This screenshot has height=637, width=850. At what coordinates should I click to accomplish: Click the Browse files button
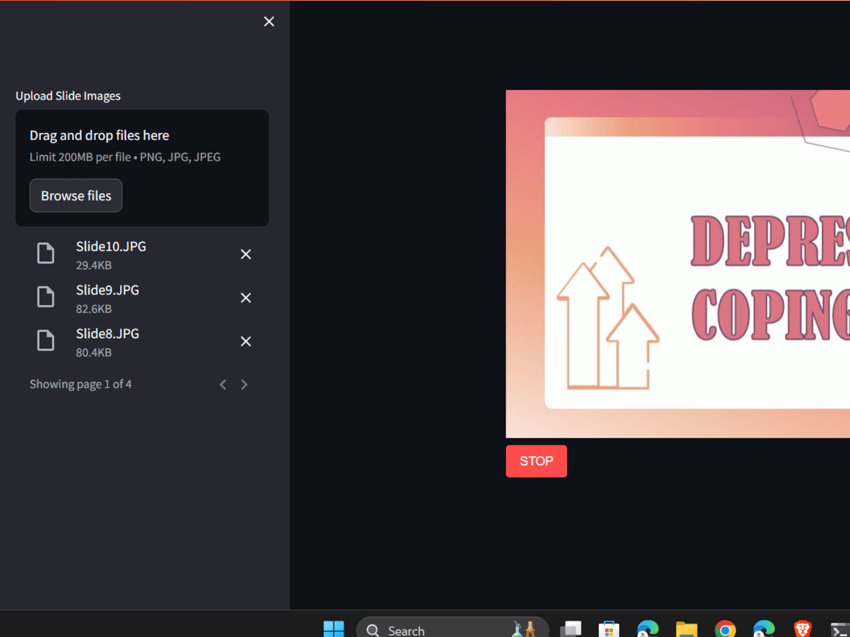(x=76, y=195)
